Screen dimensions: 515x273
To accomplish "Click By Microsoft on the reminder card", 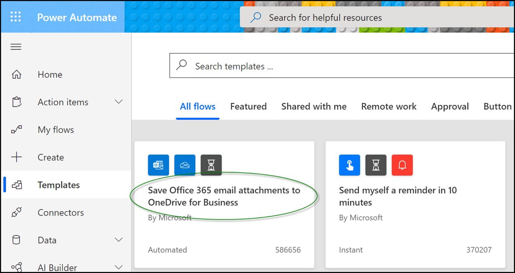I will click(x=361, y=218).
